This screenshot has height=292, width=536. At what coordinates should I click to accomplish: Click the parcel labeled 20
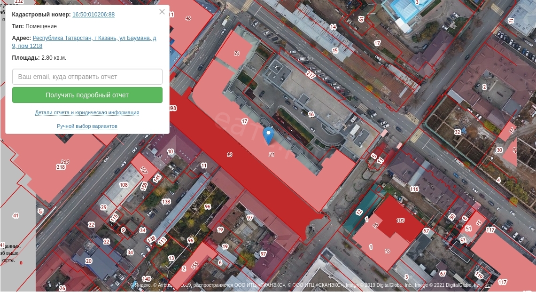89,261
